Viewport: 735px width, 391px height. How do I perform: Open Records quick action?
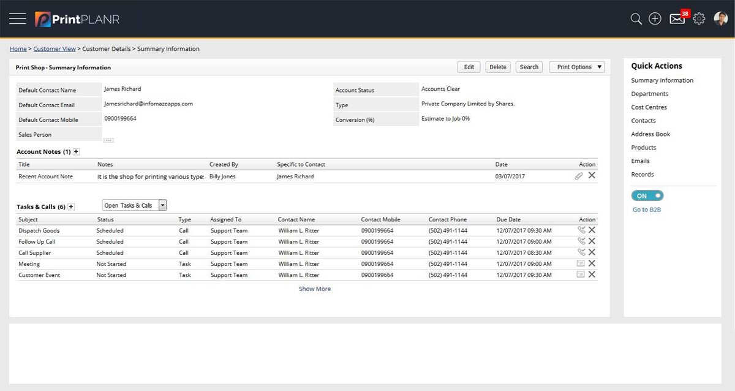(x=643, y=175)
